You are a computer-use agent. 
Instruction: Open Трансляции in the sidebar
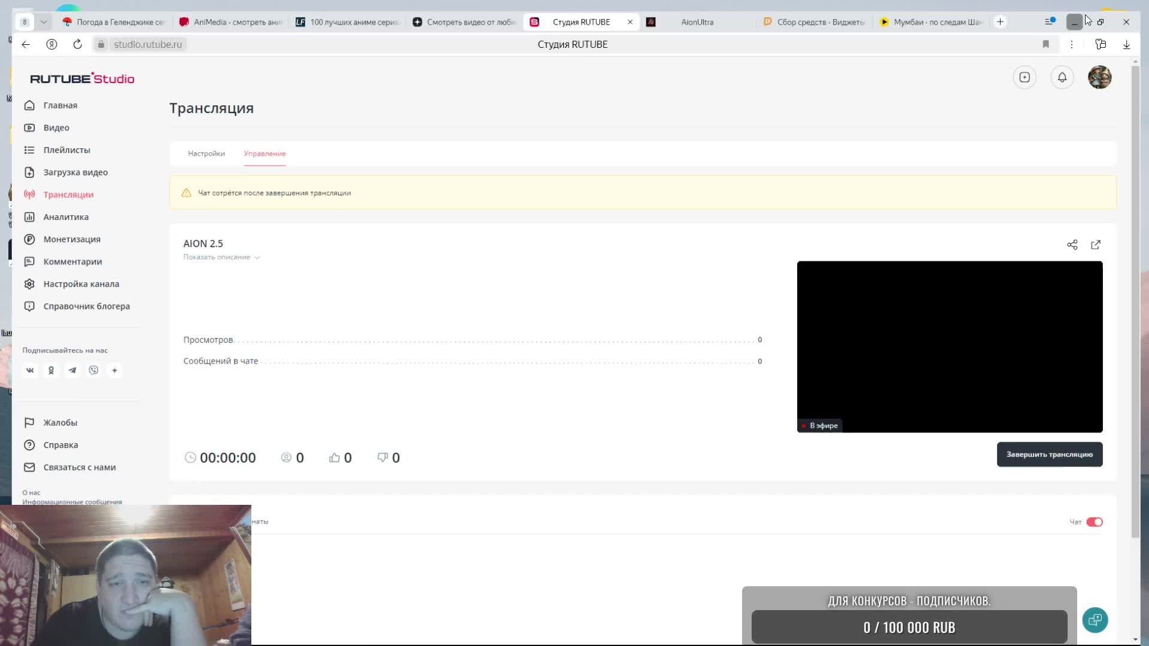coord(68,194)
